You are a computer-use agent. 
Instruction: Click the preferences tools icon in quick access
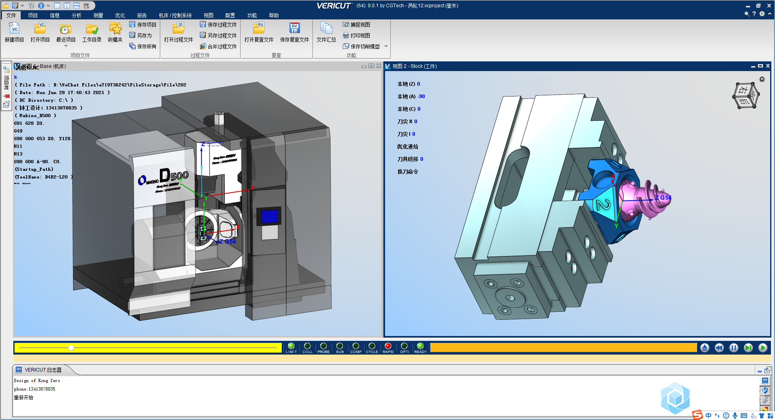pos(31,6)
